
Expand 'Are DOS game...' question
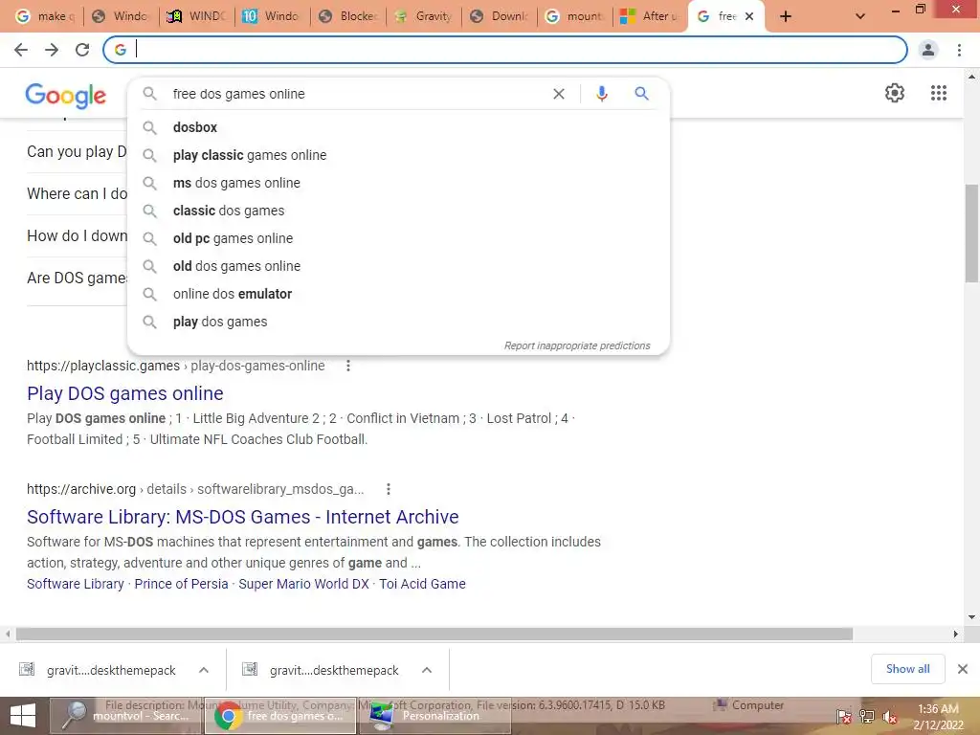click(x=77, y=278)
